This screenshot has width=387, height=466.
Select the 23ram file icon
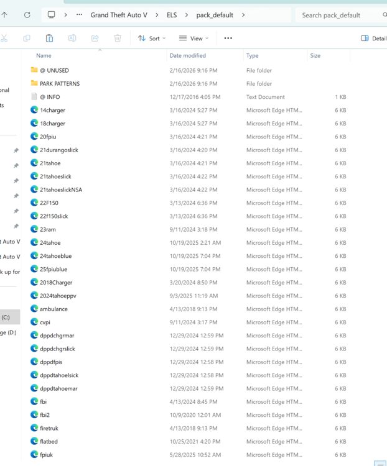tap(34, 229)
